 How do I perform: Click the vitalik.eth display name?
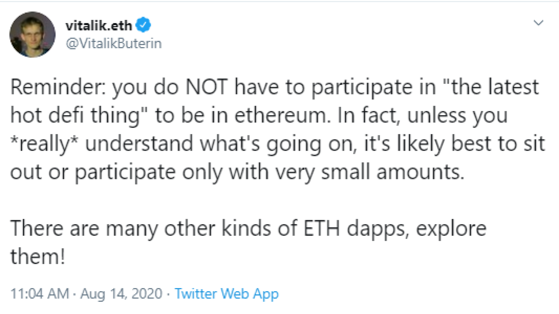click(99, 25)
